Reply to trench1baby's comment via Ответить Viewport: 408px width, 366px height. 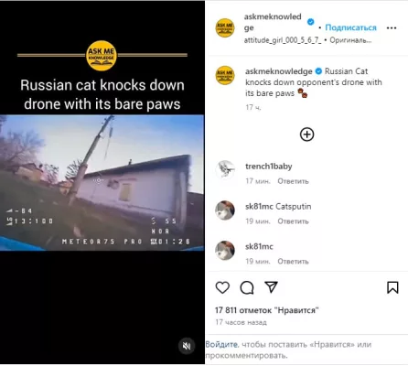(x=293, y=181)
